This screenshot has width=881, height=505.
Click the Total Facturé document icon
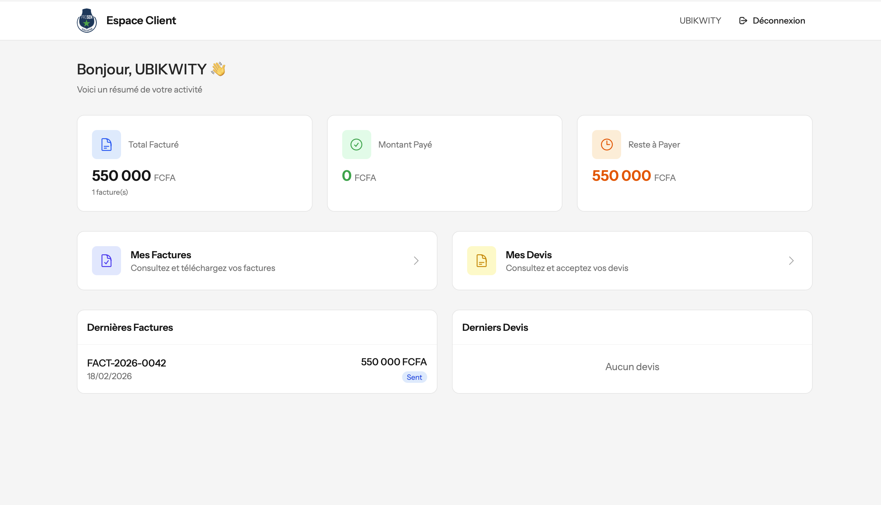tap(106, 145)
